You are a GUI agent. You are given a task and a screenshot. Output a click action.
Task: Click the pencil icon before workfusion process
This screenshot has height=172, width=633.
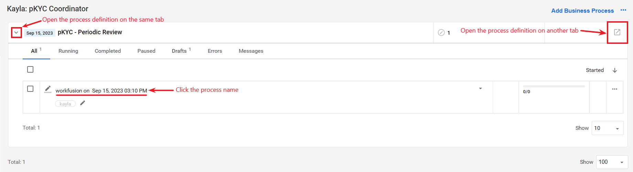[48, 89]
